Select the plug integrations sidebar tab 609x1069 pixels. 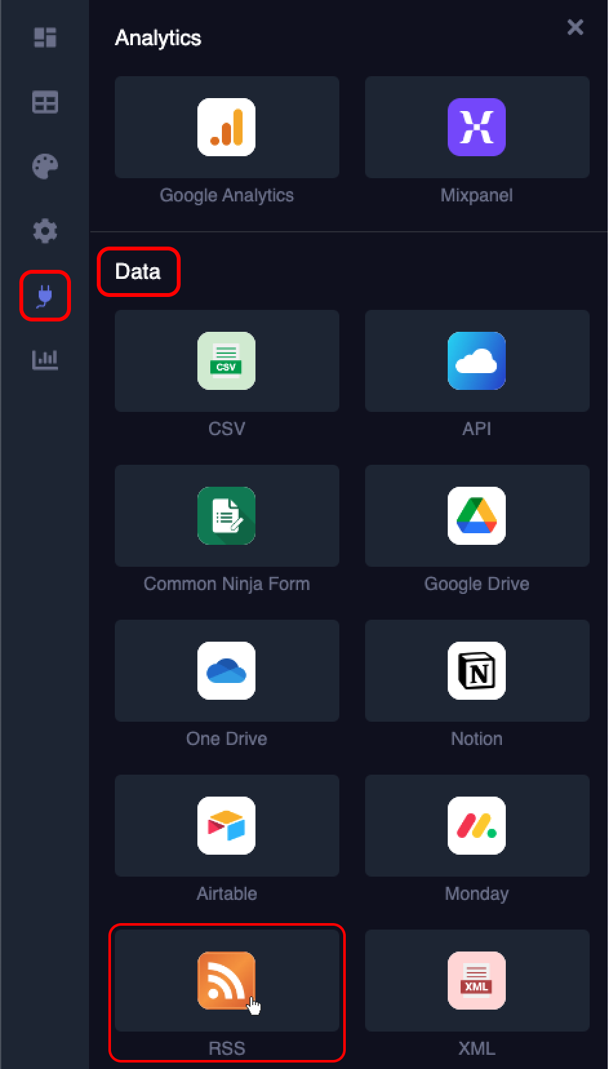[45, 296]
